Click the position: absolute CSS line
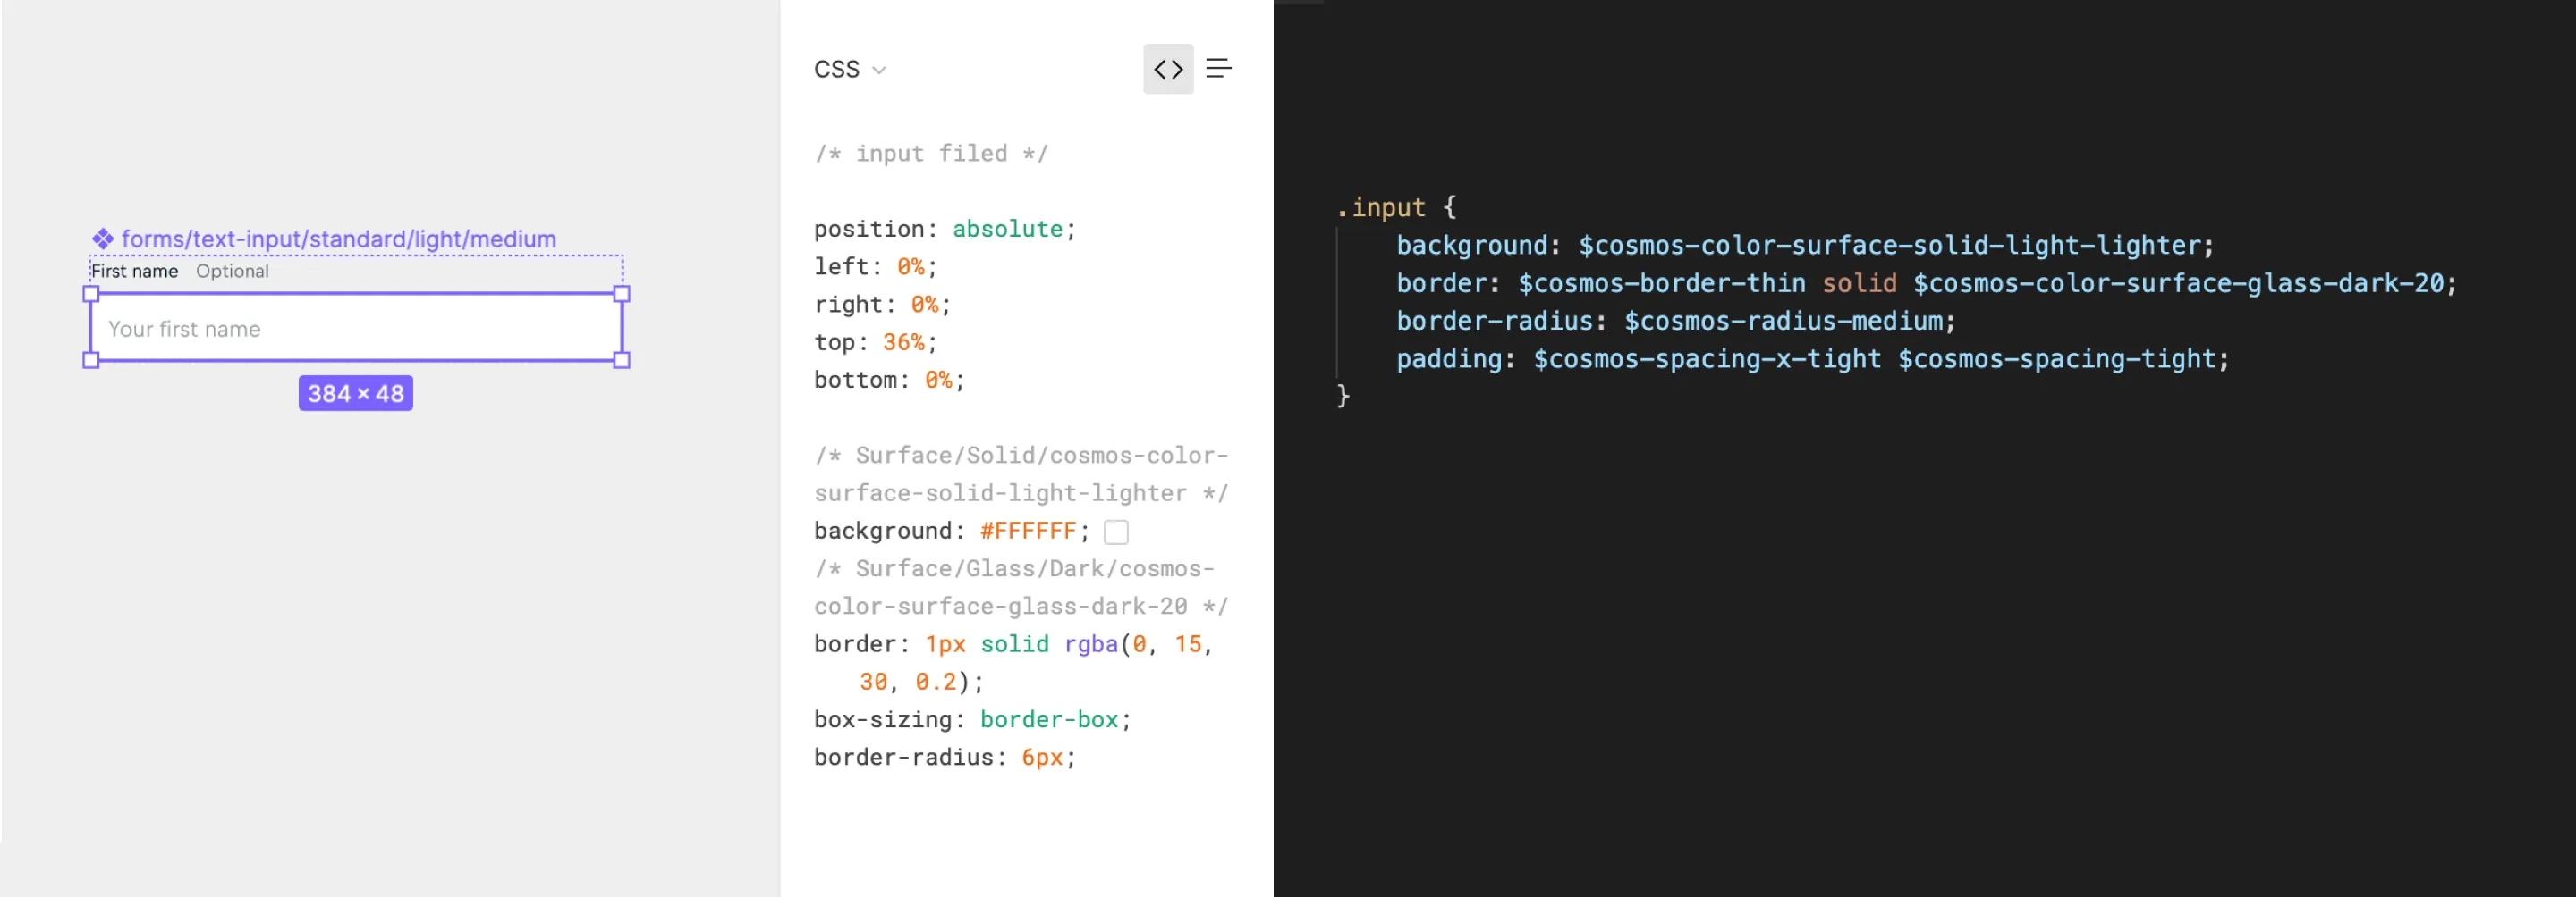The height and width of the screenshot is (897, 2576). 944,229
